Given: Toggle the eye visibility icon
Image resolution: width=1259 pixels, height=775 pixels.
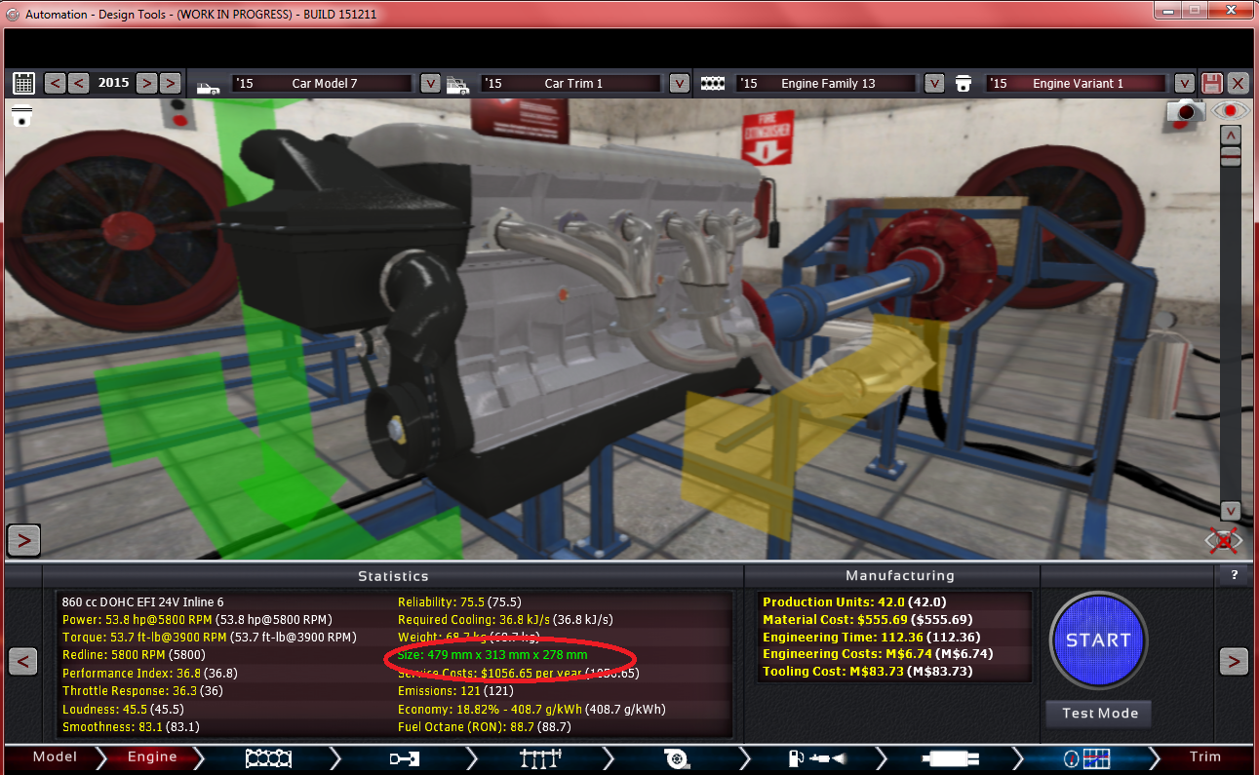Looking at the screenshot, I should point(1230,110).
